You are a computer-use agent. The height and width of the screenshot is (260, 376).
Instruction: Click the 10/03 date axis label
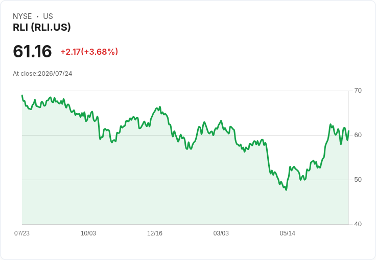click(x=88, y=233)
